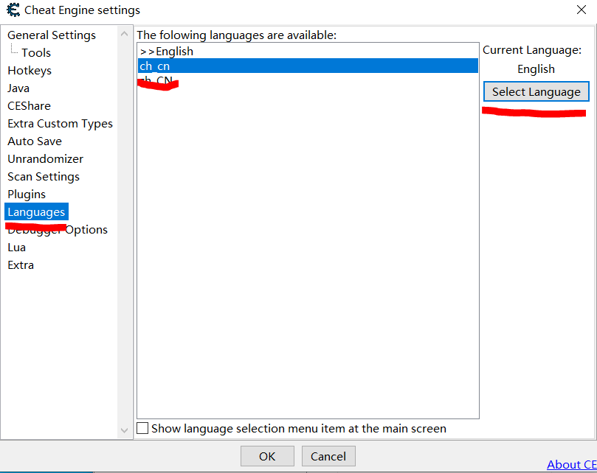Choose English in the languages list

click(x=167, y=52)
